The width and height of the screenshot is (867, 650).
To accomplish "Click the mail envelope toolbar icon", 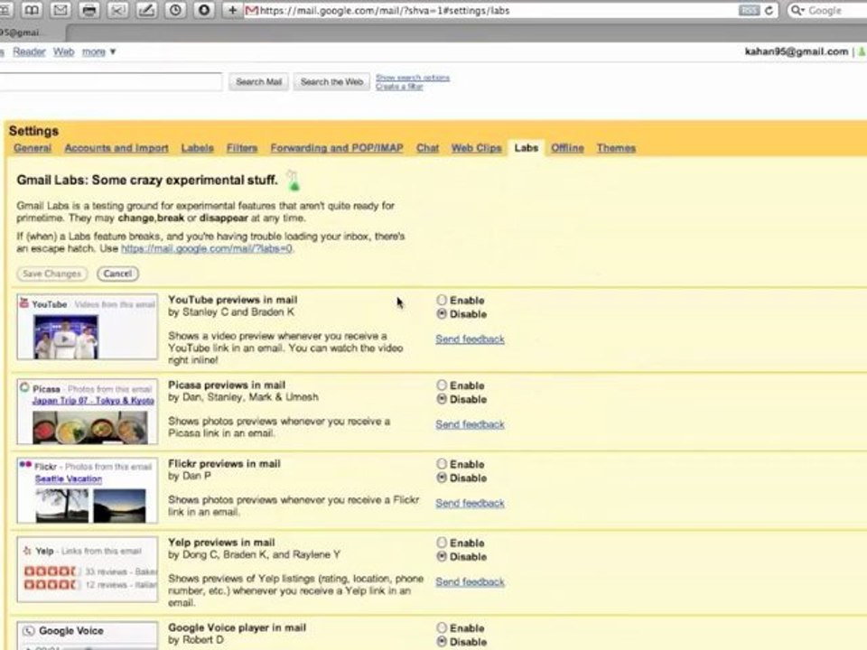I will pyautogui.click(x=61, y=10).
